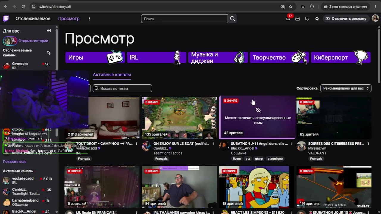Reload the page in the browser

click(x=23, y=7)
